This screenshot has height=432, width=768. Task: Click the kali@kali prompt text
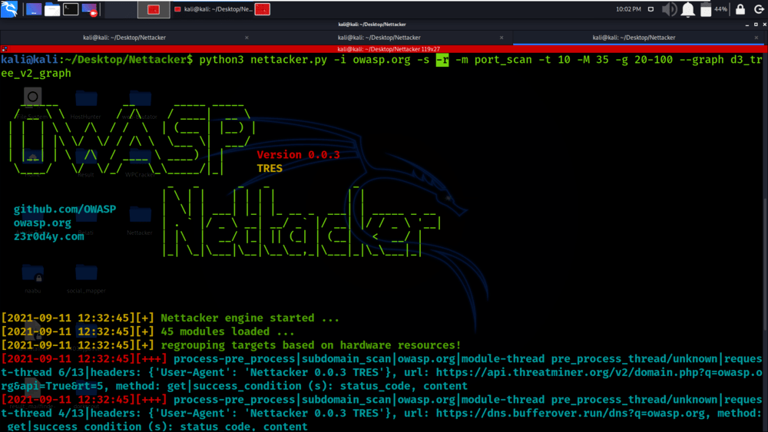pos(29,60)
